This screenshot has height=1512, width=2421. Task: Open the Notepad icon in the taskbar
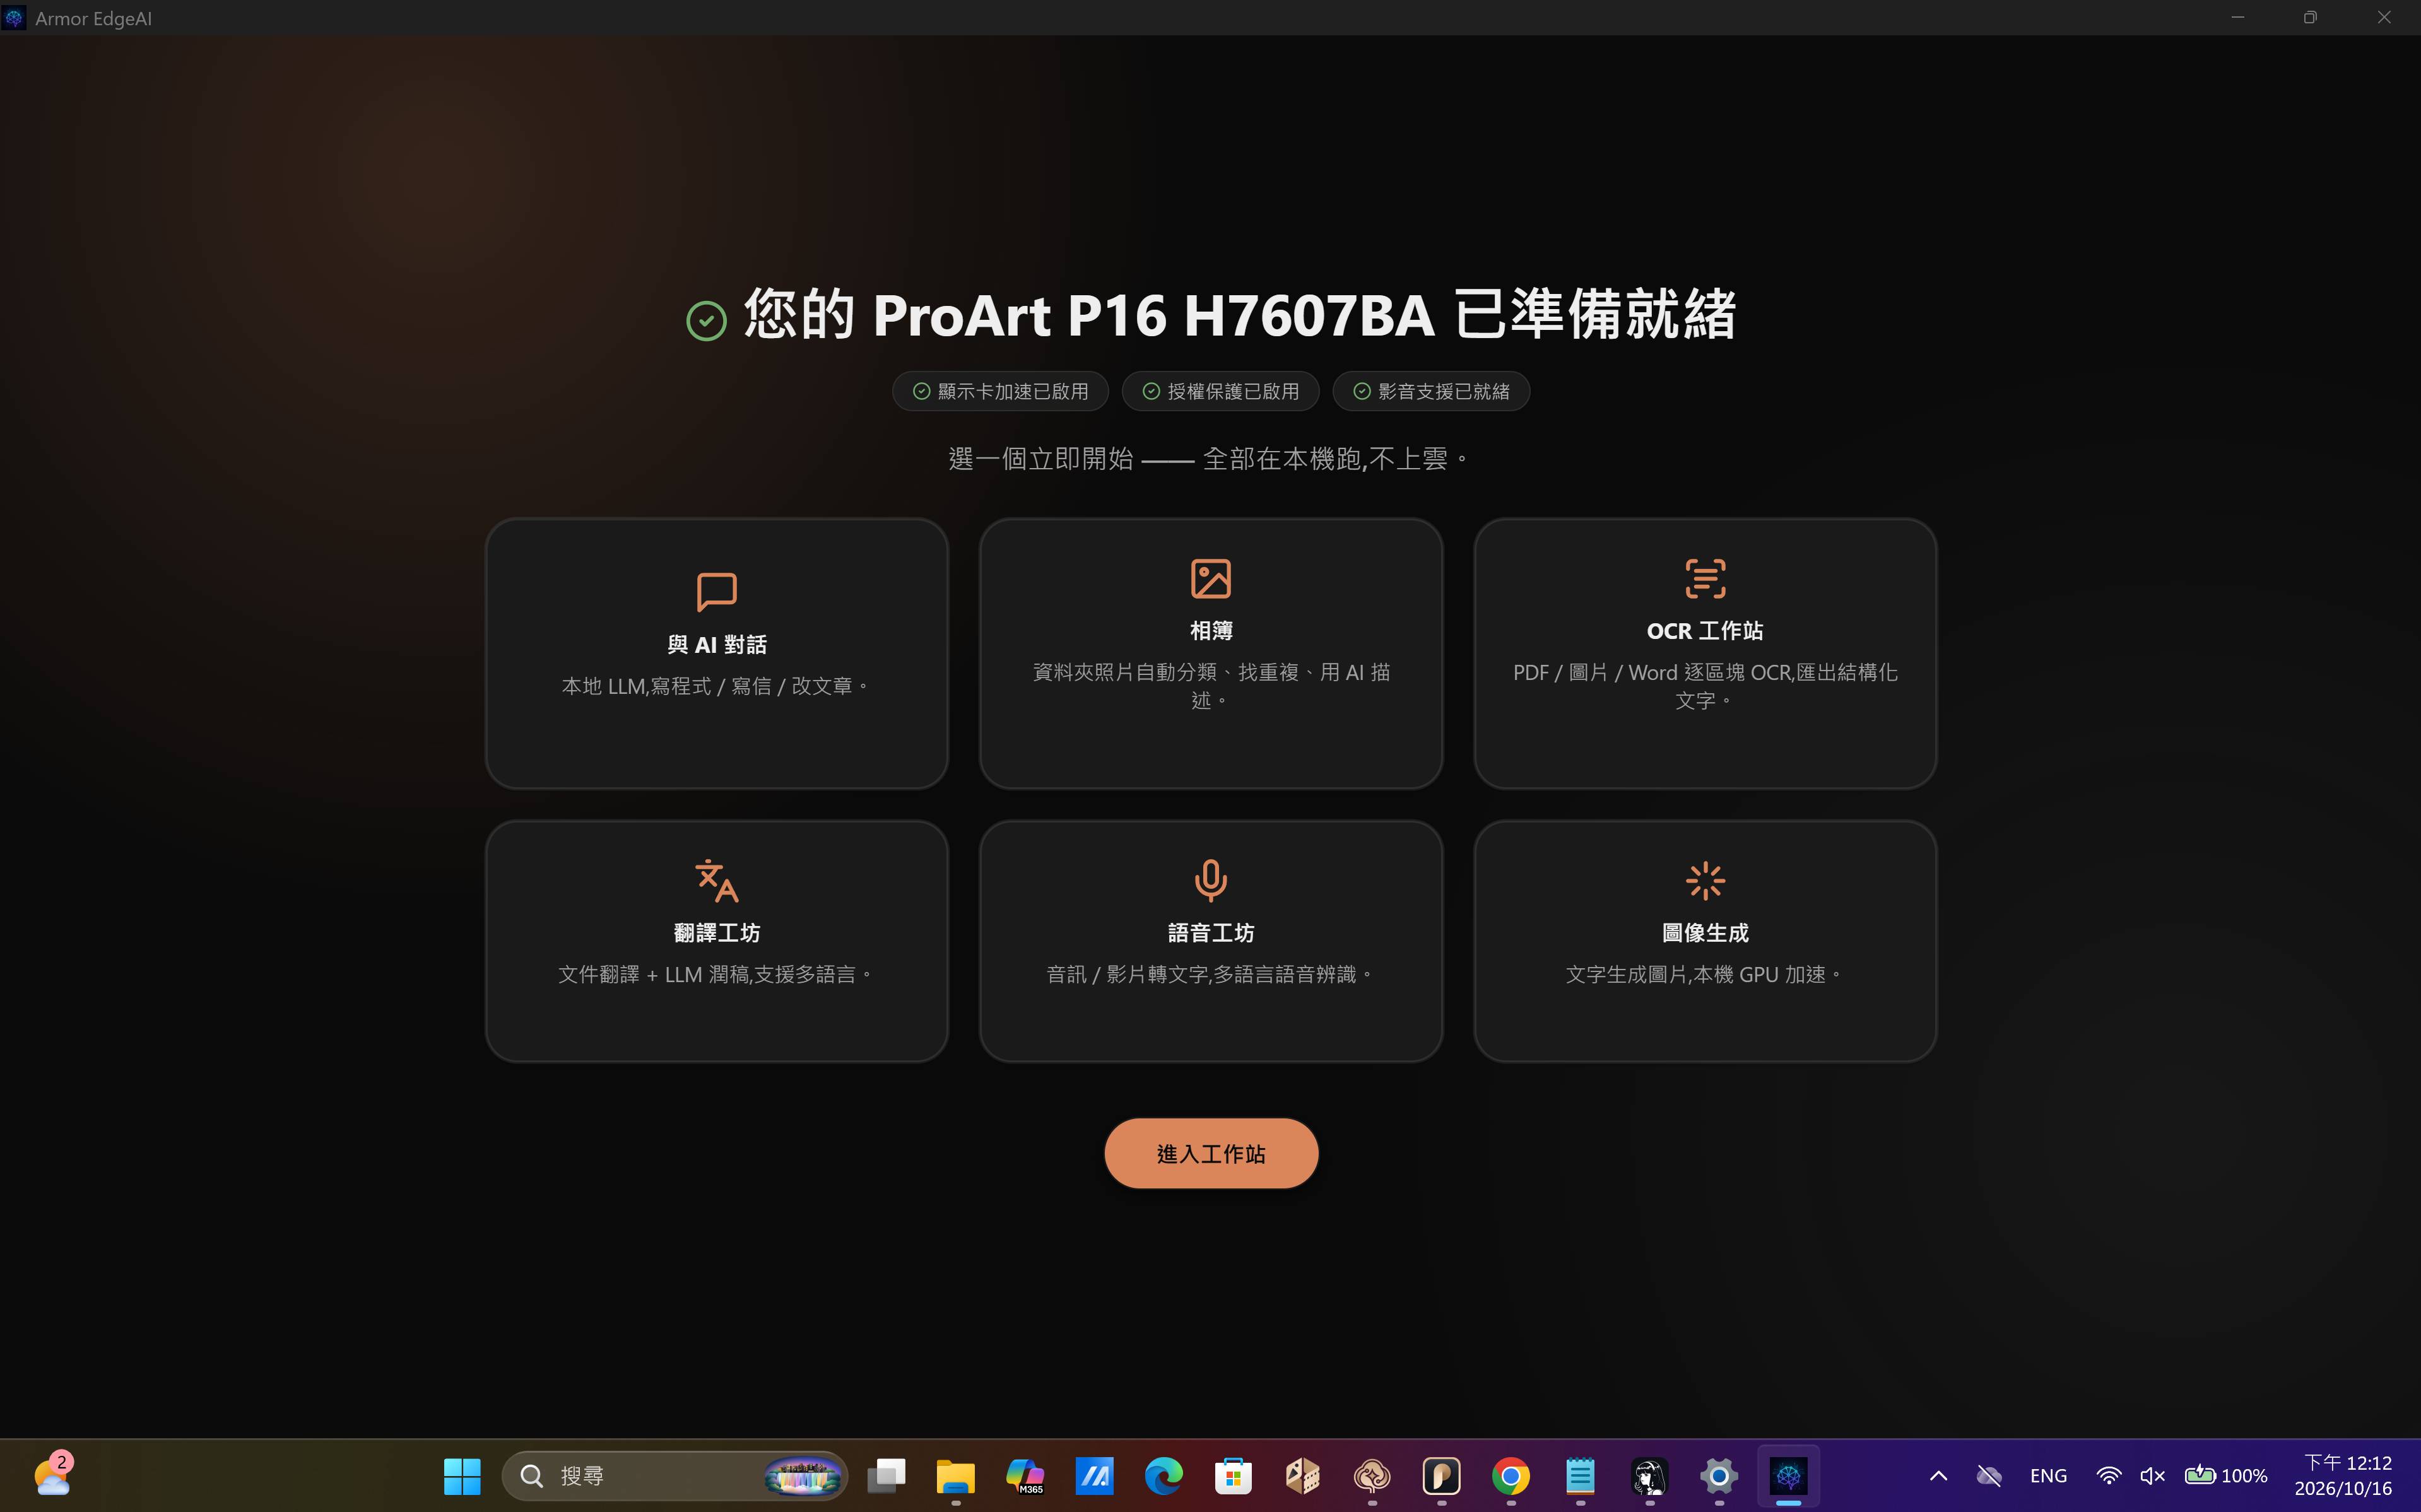(x=1580, y=1475)
